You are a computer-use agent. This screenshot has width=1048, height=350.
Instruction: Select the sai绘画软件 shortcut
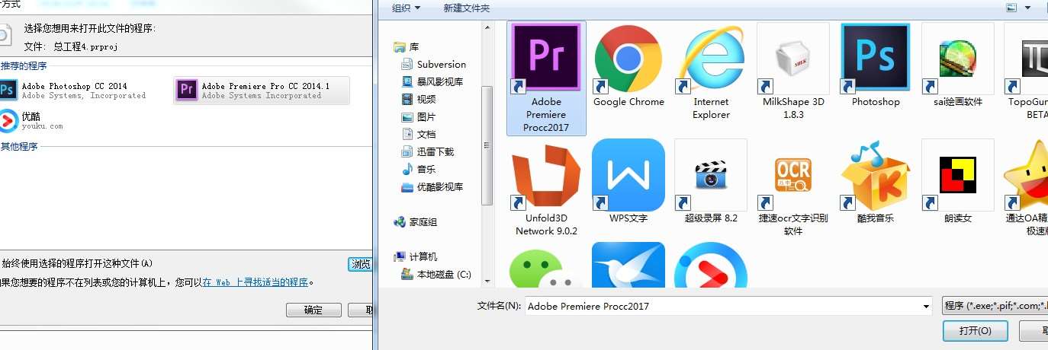pos(958,65)
